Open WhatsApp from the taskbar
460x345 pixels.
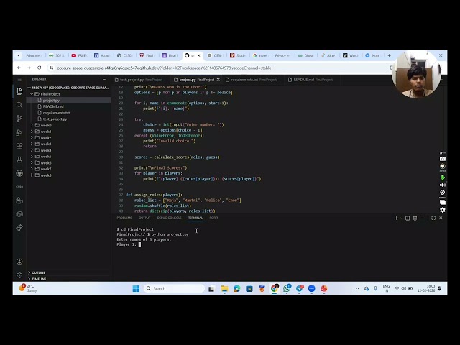(287, 288)
